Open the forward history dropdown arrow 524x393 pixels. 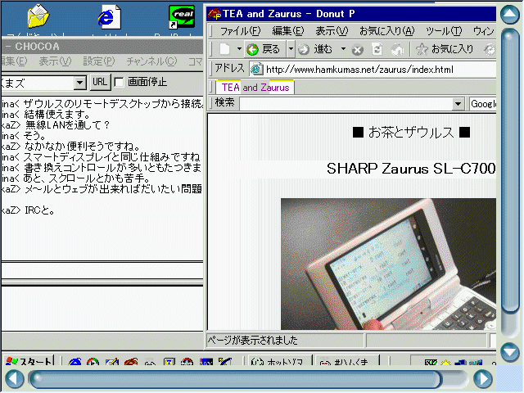tap(343, 49)
